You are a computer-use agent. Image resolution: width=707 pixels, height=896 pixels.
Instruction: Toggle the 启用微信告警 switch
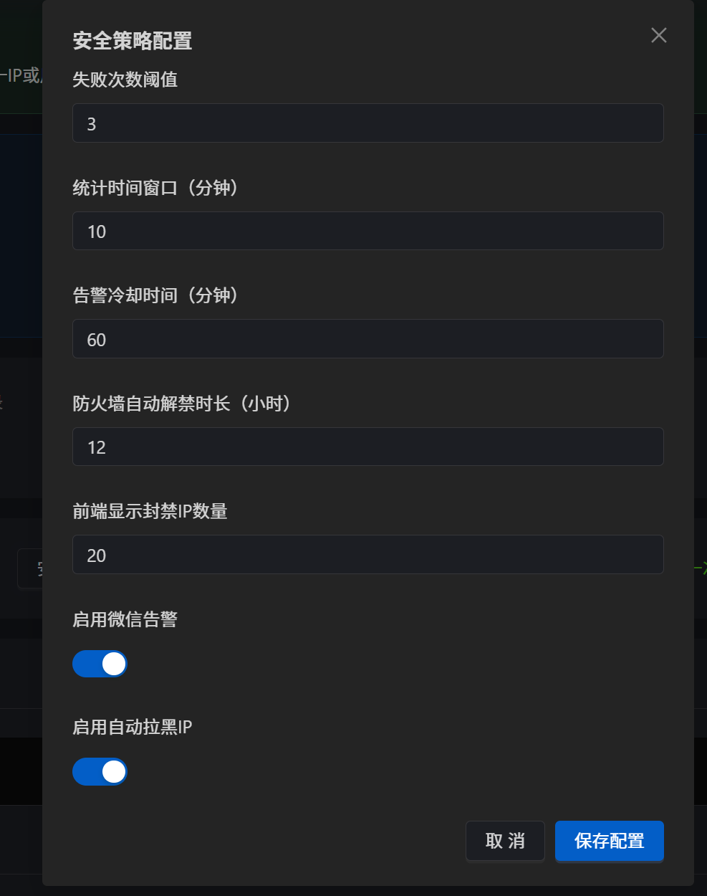(100, 664)
